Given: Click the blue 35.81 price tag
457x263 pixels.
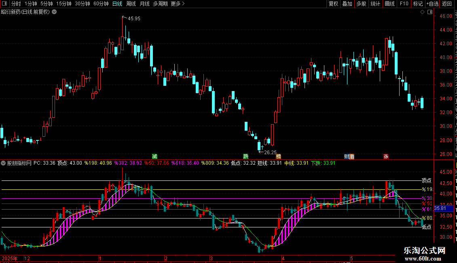Looking at the screenshot, I should pyautogui.click(x=444, y=208).
